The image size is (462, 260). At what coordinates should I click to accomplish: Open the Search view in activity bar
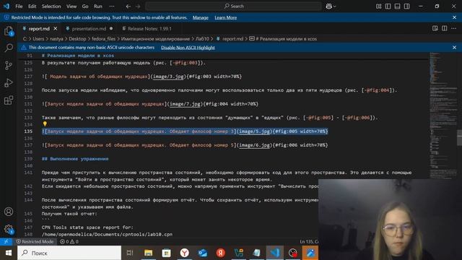(x=9, y=48)
